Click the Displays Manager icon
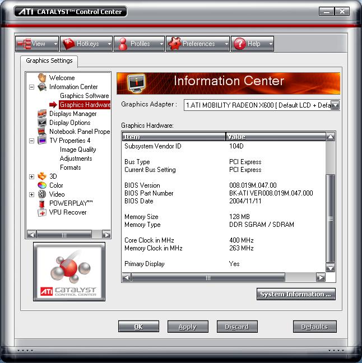 tap(42, 114)
